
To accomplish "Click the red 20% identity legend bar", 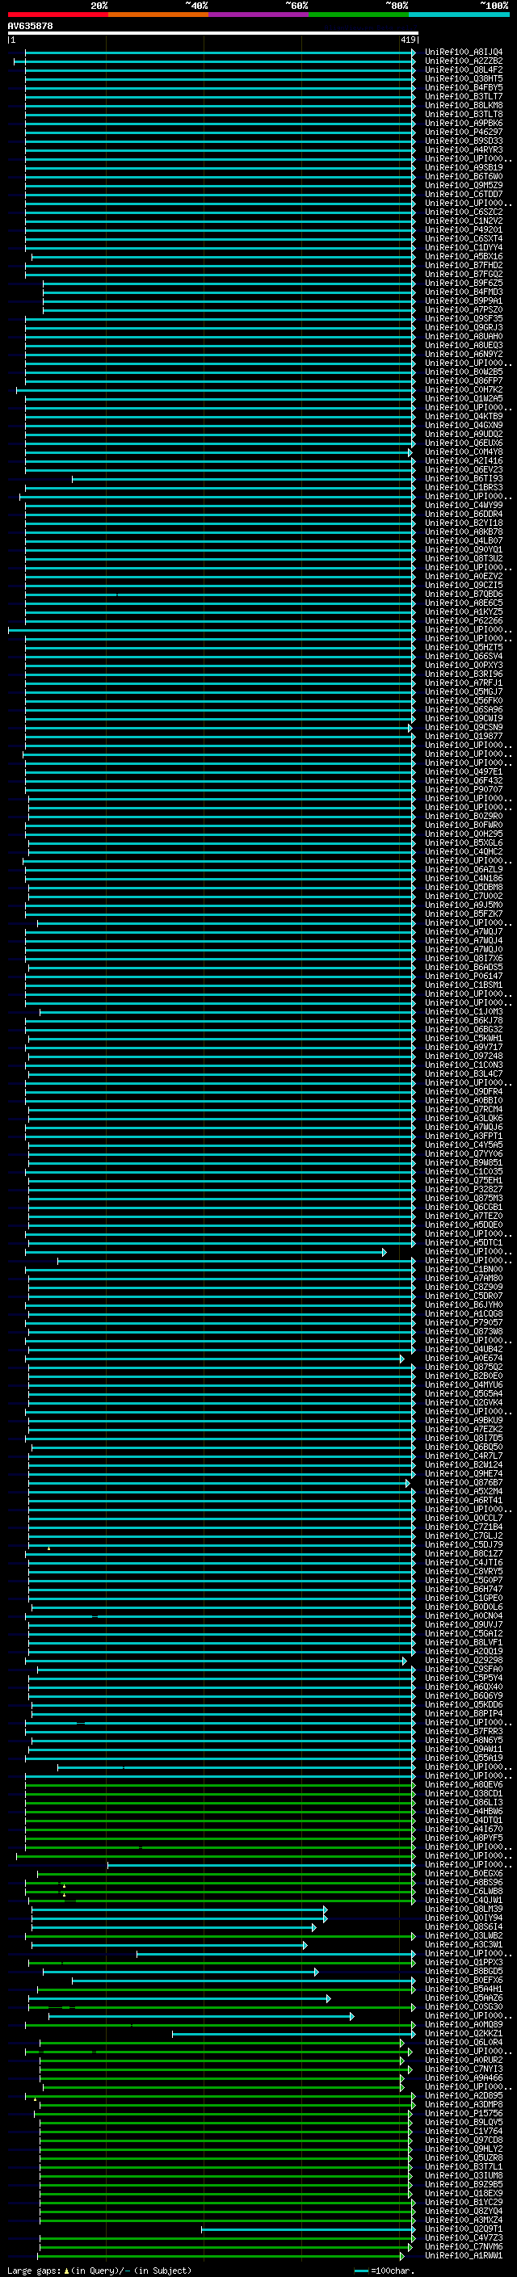I will point(57,15).
